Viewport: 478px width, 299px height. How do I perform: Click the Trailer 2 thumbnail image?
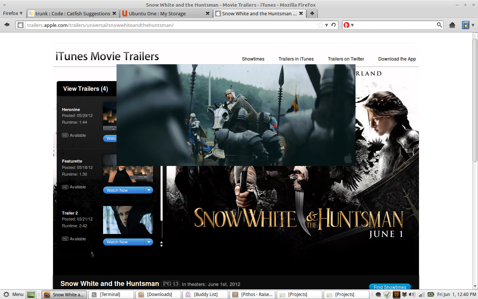[128, 220]
